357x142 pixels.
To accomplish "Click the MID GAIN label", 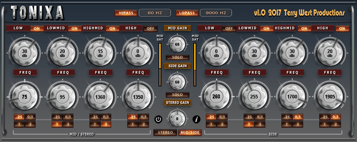I will [x=177, y=28].
